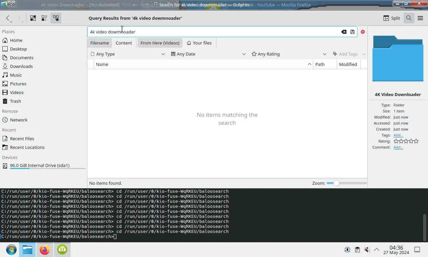
Task: Click the Comment Add... link
Action: tap(398, 147)
